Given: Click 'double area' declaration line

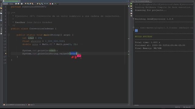Looking at the screenshot, I should tap(50, 44).
